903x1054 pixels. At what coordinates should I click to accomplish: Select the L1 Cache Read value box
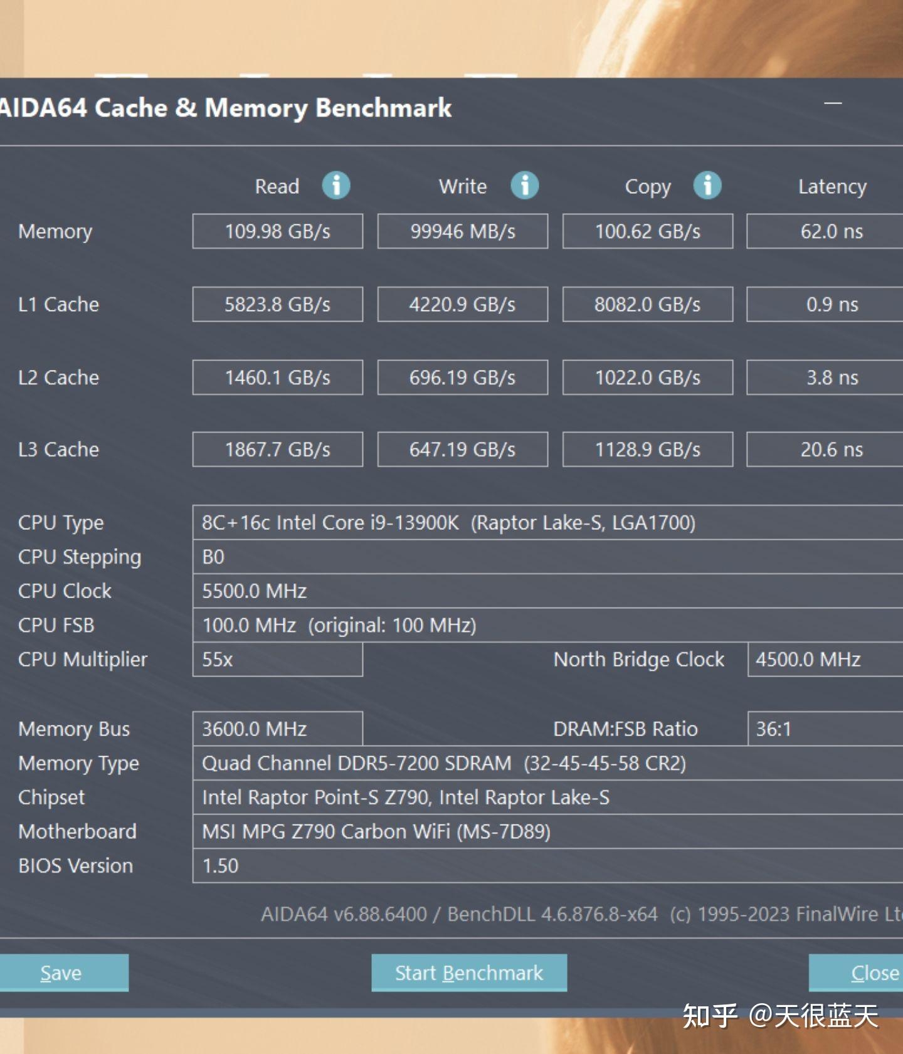(x=277, y=305)
